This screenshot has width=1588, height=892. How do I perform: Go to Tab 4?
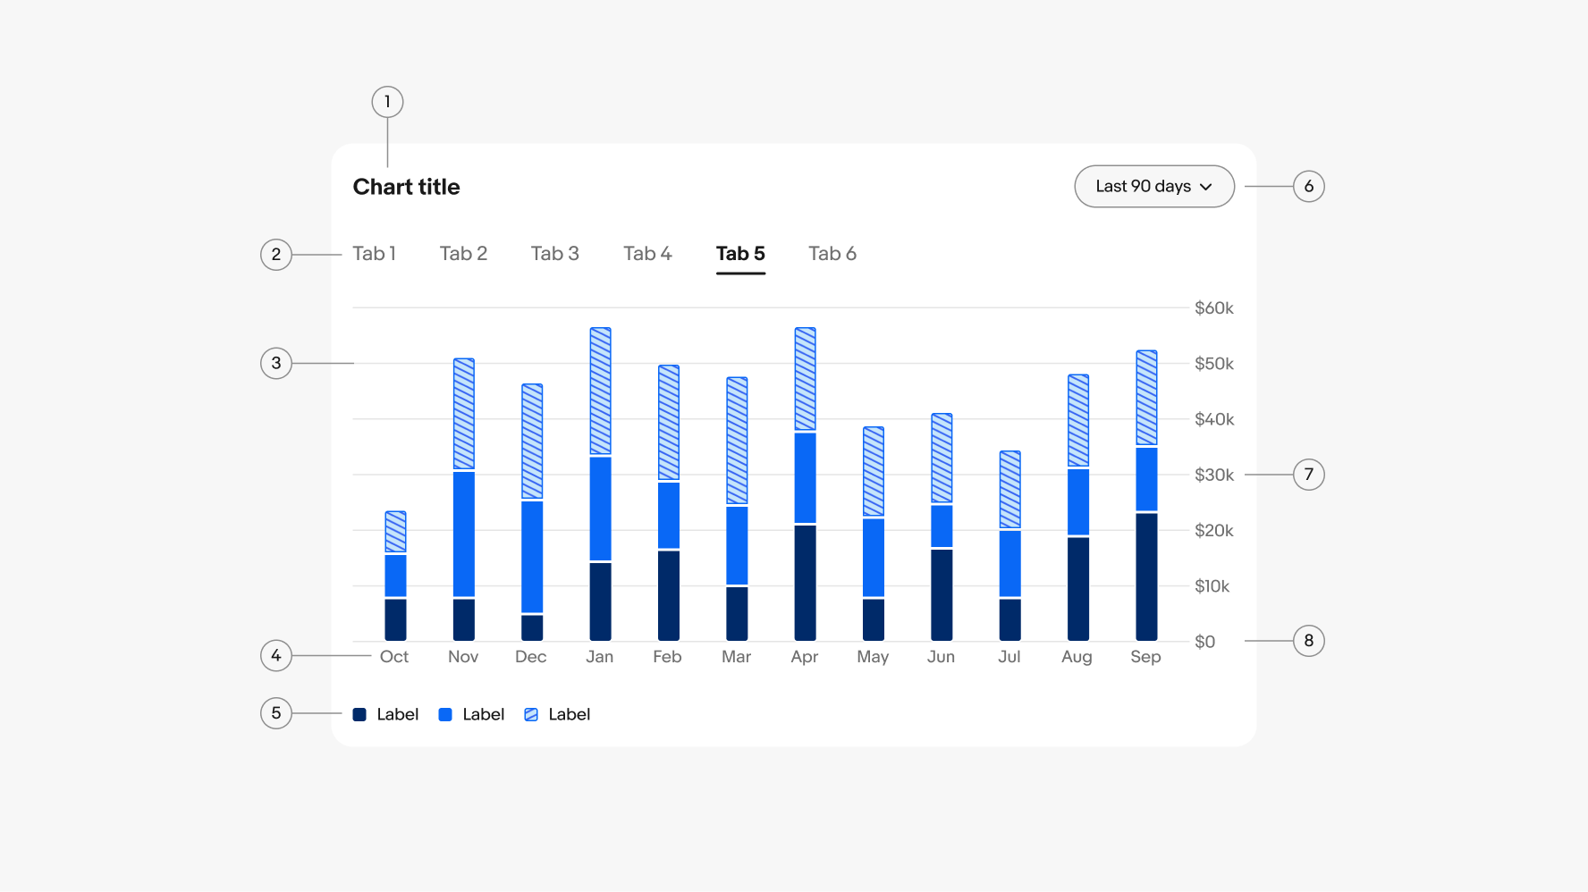coord(647,254)
